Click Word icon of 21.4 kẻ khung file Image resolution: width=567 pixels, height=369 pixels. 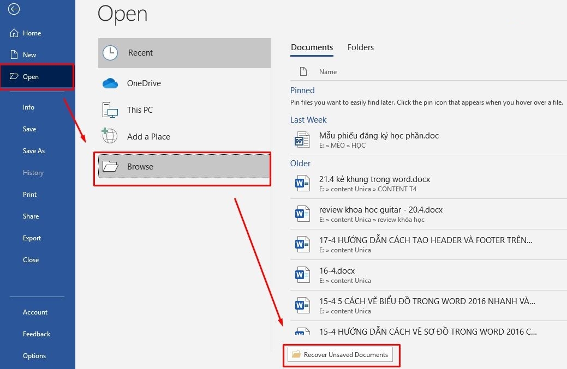click(302, 184)
